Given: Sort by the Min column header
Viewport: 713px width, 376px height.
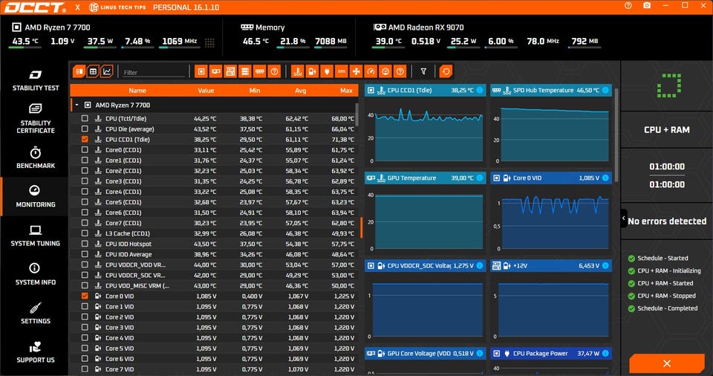Looking at the screenshot, I should (255, 91).
